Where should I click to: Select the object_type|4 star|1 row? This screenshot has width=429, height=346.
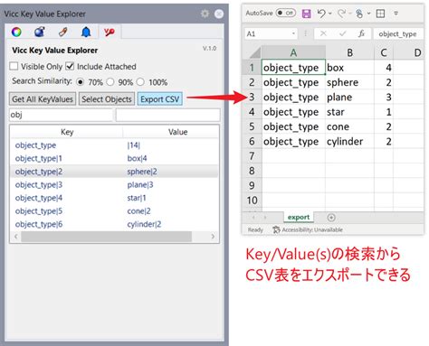point(115,198)
